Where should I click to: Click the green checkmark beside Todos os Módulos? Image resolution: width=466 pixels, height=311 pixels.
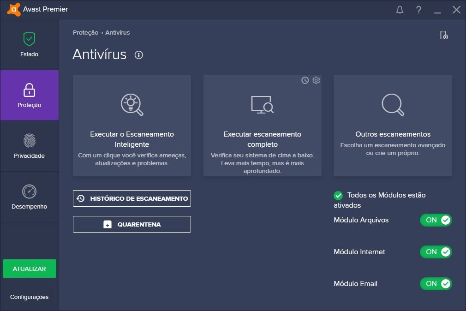tap(338, 195)
